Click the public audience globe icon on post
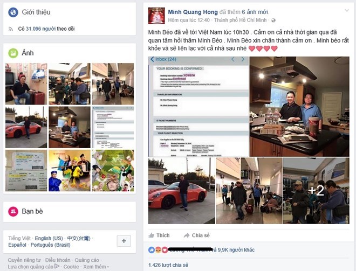Viewport: 356px width, 271px height. [x=273, y=20]
